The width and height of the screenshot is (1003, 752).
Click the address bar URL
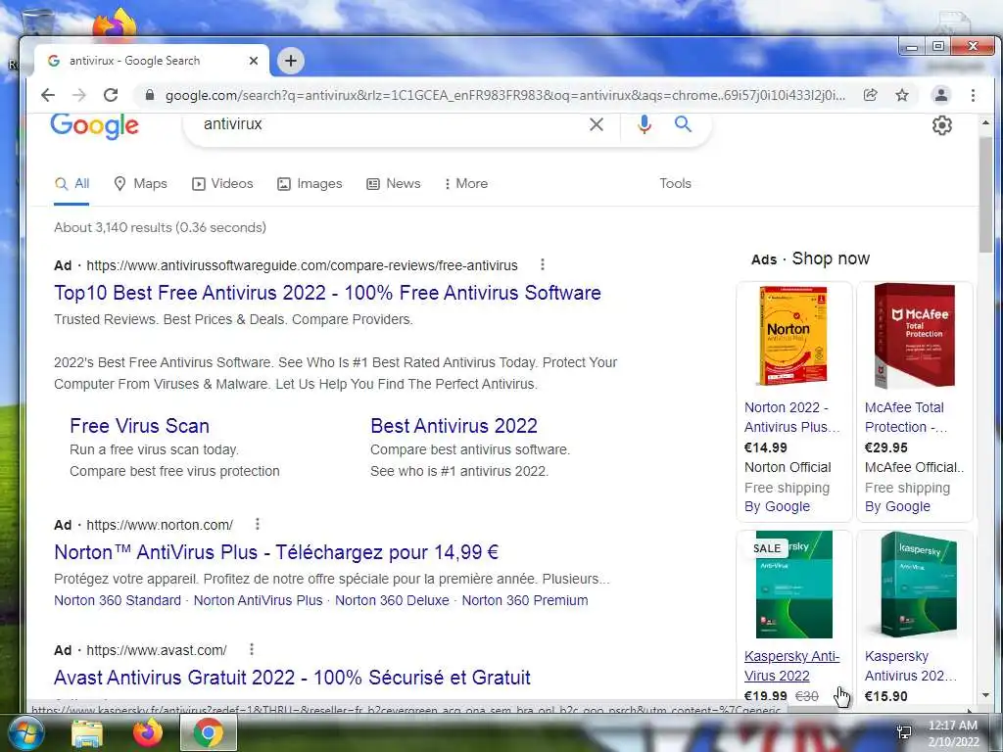click(x=505, y=95)
